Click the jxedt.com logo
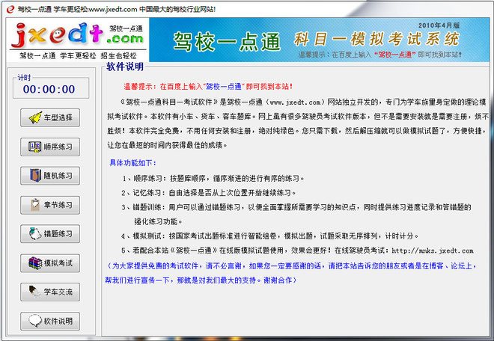The height and width of the screenshot is (341, 494). (x=78, y=34)
